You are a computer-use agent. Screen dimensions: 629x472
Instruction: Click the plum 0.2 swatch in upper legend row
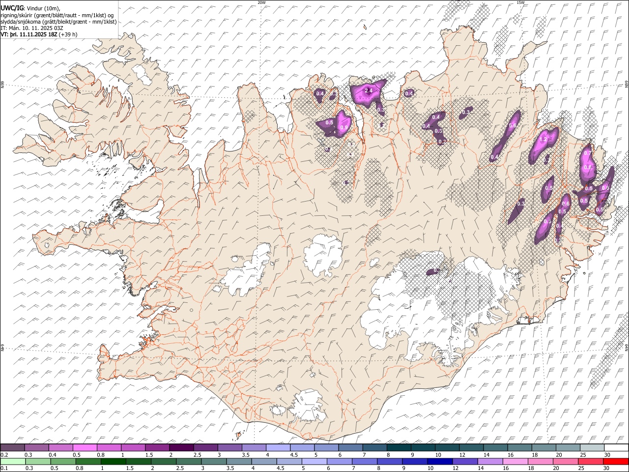pos(12,447)
